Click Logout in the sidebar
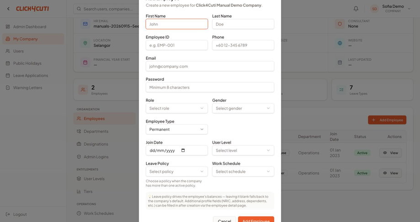 coord(33,214)
